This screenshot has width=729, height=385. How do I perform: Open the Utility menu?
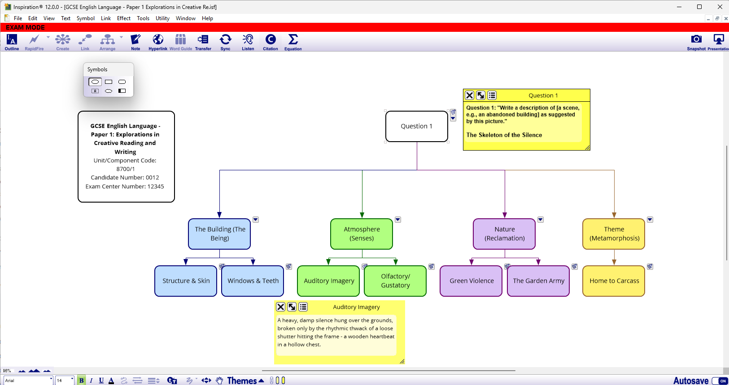coord(162,18)
